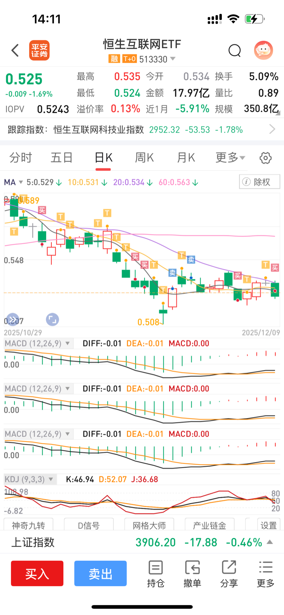Tap the 融 margin badge
The width and height of the screenshot is (284, 615).
click(114, 59)
